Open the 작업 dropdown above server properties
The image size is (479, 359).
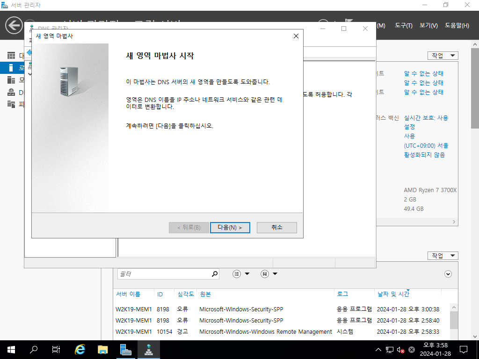coord(443,56)
